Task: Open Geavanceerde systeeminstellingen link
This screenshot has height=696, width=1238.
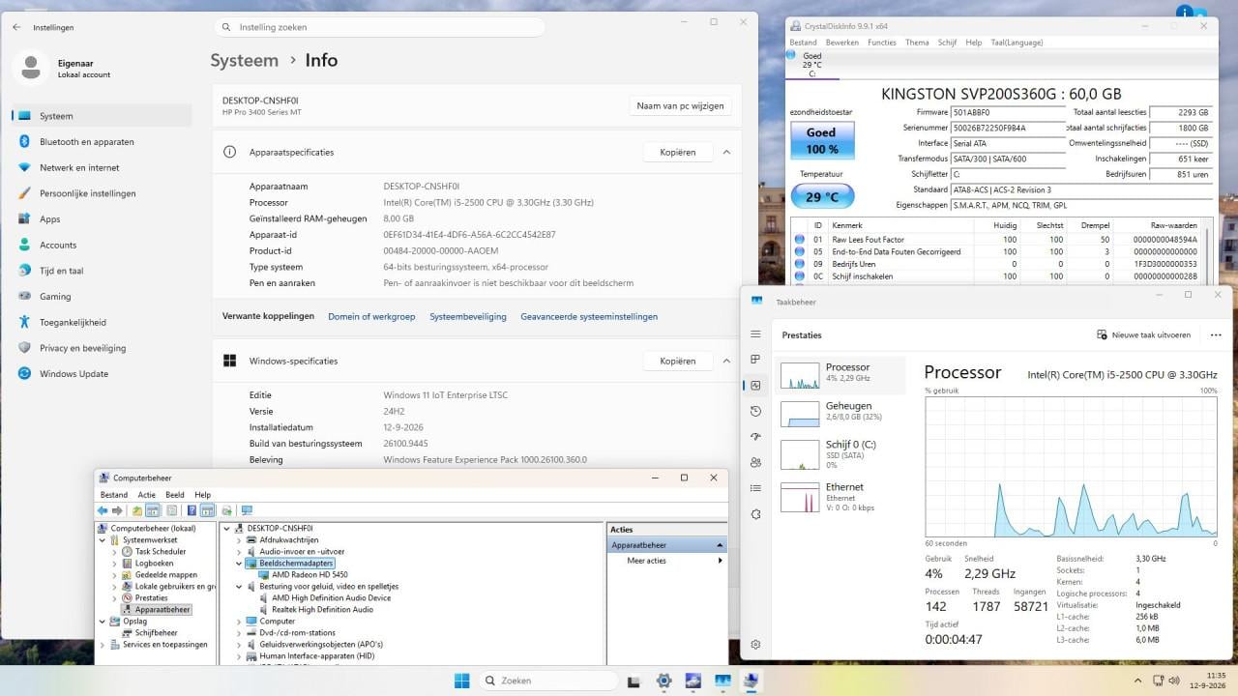Action: click(589, 316)
